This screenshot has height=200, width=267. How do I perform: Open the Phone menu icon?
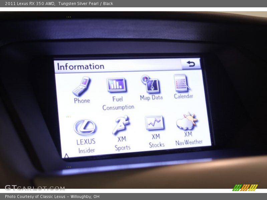tap(82, 86)
